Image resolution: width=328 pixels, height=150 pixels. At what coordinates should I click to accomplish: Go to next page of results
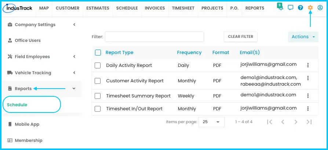296,122
